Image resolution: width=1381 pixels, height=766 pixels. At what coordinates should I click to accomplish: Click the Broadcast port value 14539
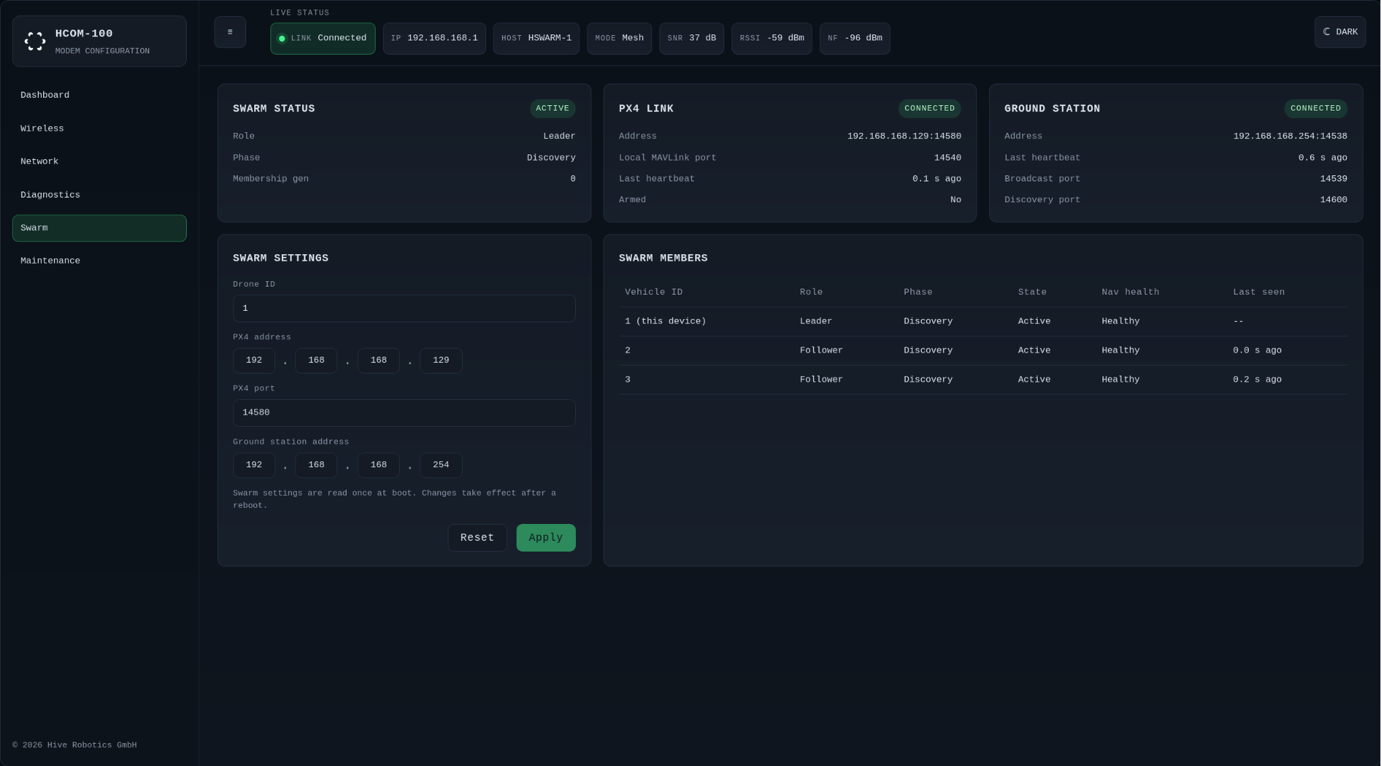[1333, 179]
